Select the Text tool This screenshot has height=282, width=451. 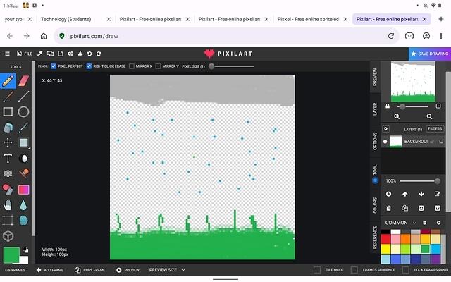8,159
